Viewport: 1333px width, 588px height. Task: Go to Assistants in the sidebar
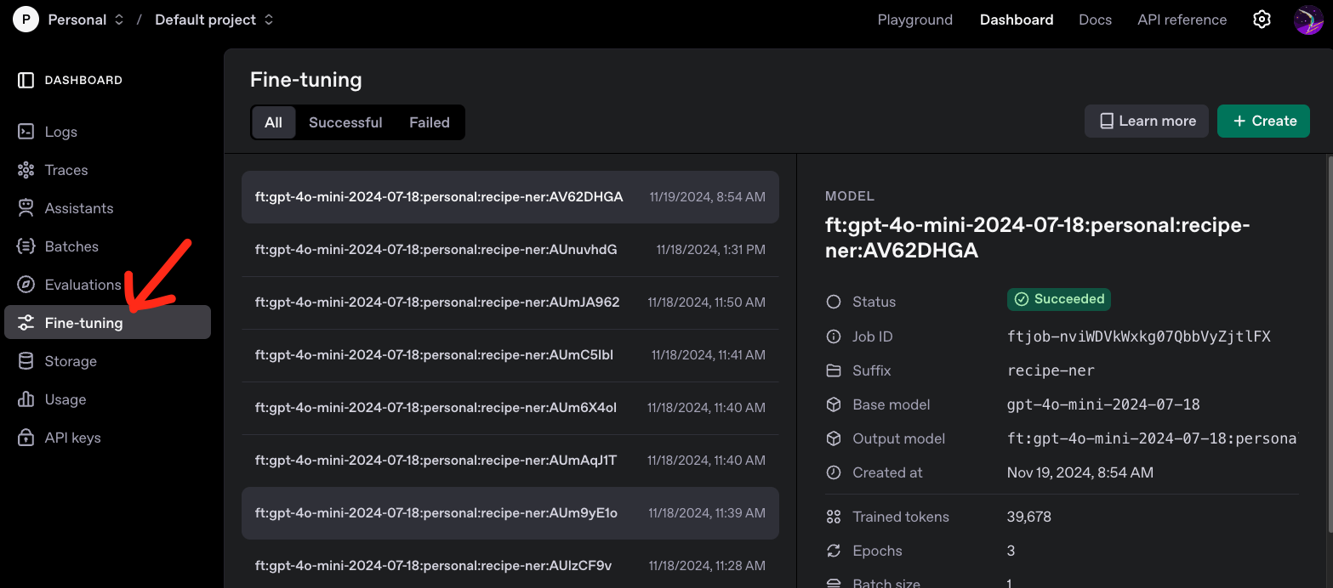coord(107,208)
